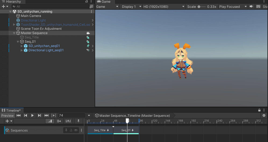Expand SD_unitychan_seq01 object
The image size is (268, 142).
pyautogui.click(x=22, y=46)
